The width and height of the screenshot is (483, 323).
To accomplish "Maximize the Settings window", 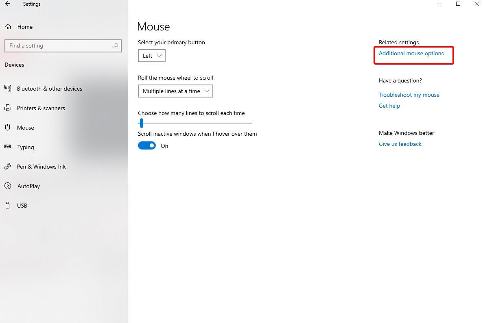I will [x=458, y=4].
